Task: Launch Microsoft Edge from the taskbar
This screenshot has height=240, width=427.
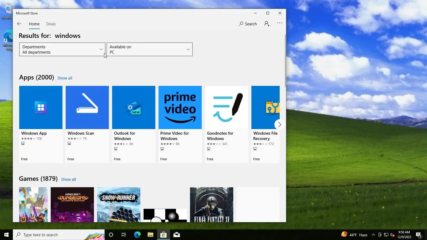Action: [137, 235]
